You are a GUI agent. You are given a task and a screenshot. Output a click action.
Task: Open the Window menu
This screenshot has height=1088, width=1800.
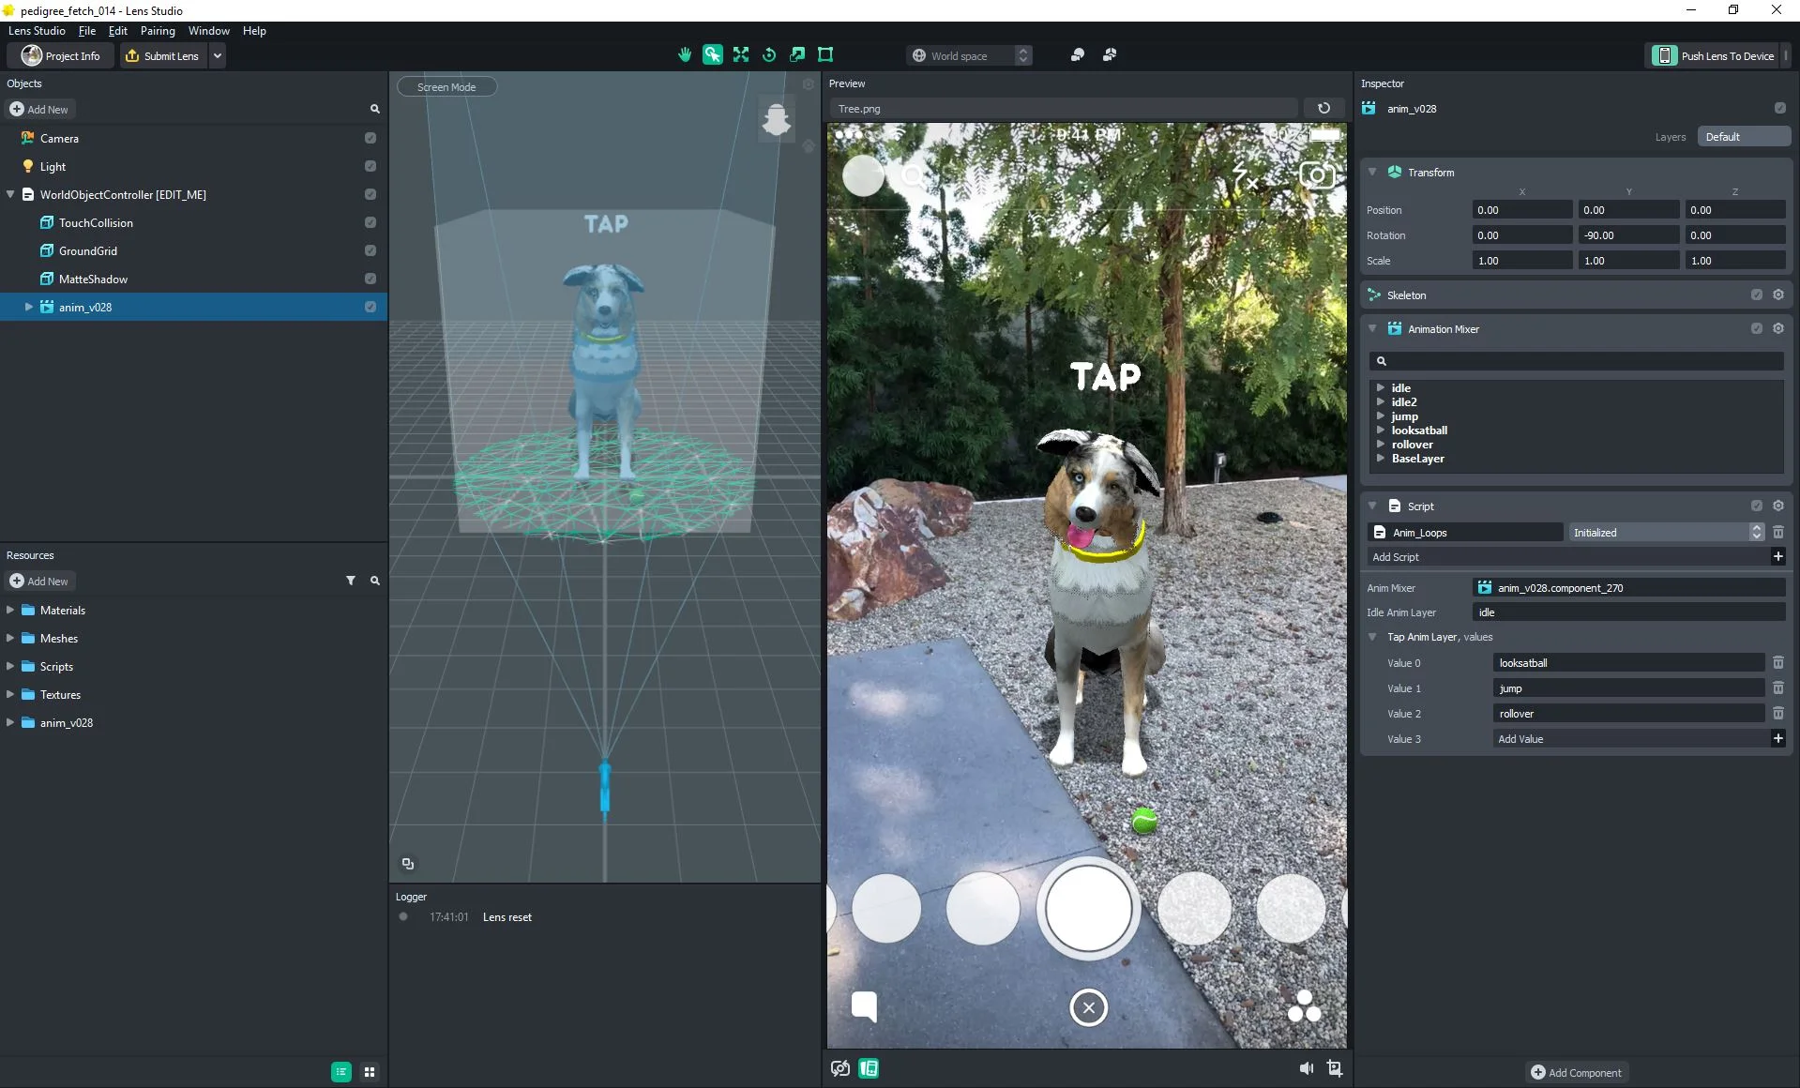coord(208,31)
